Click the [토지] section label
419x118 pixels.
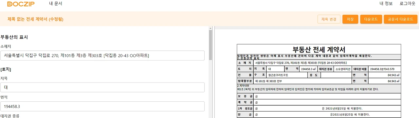6,69
